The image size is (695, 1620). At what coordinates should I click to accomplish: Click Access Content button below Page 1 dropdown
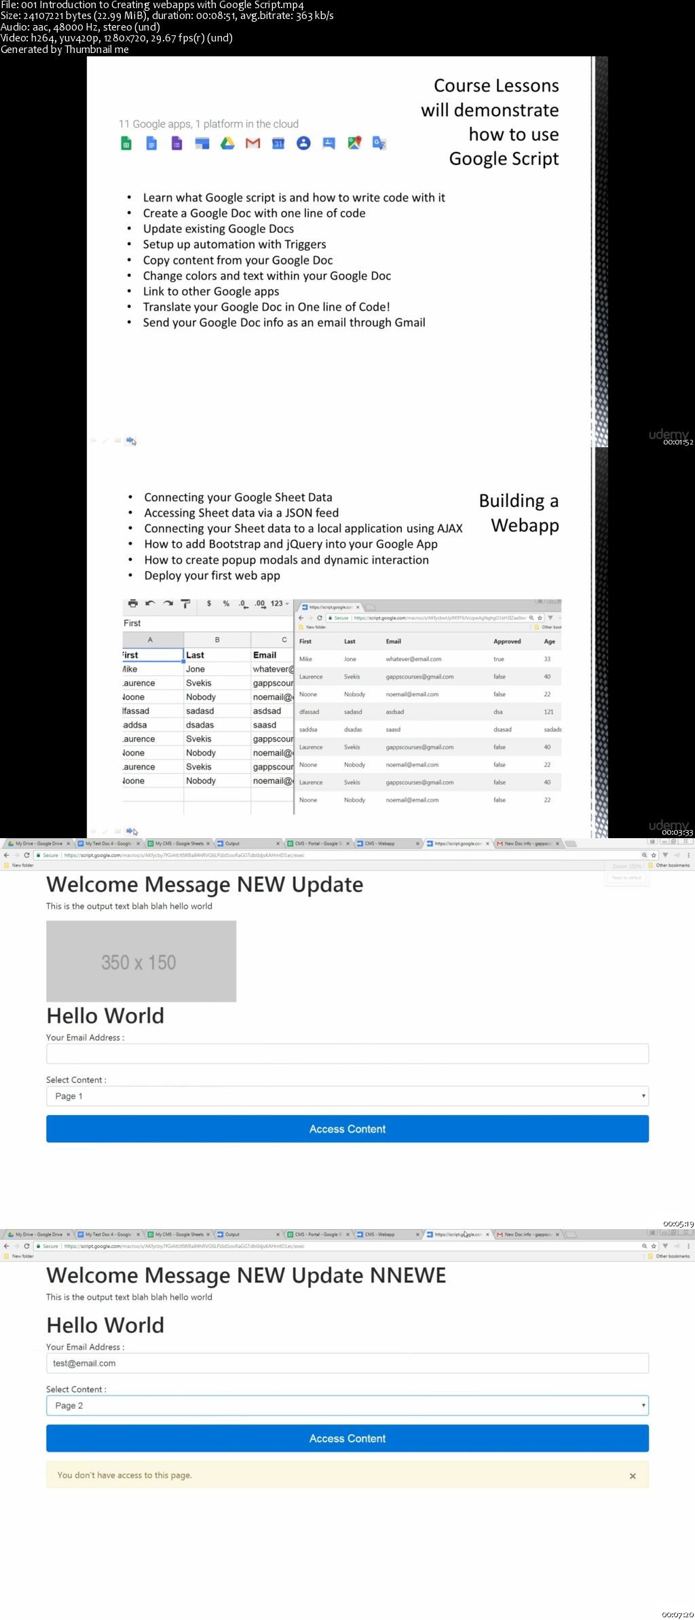pyautogui.click(x=347, y=1129)
